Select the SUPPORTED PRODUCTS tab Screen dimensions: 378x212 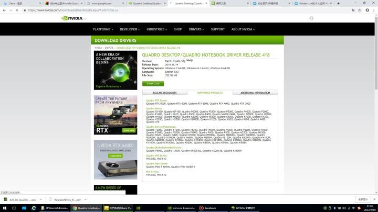tap(210, 93)
